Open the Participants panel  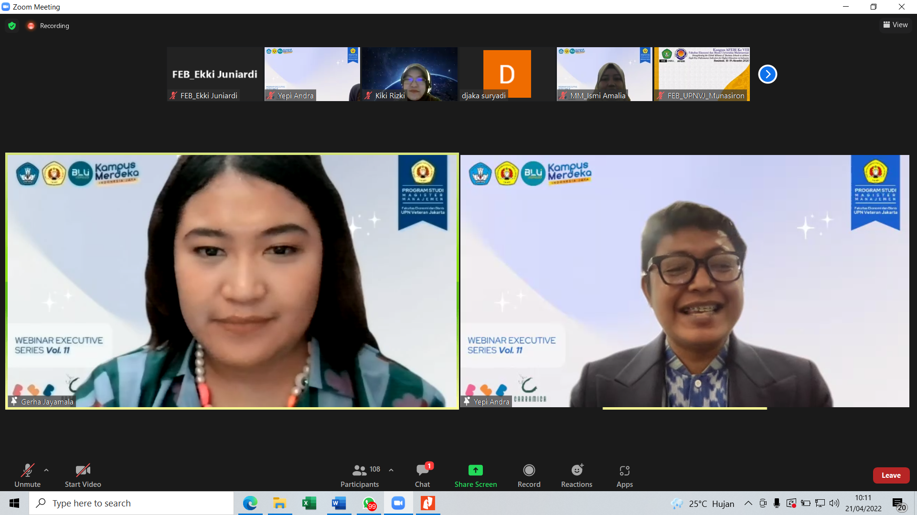tap(359, 475)
